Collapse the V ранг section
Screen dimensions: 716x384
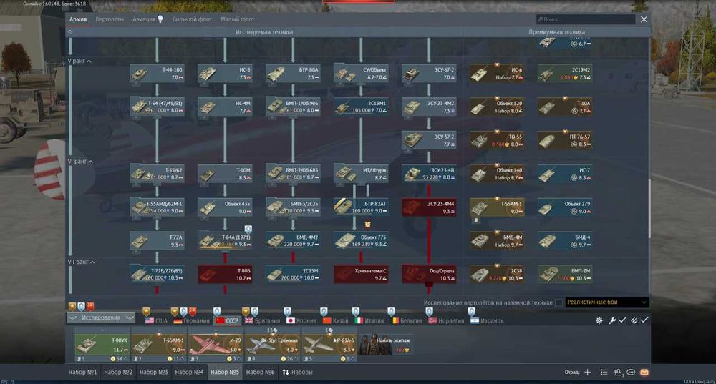click(79, 61)
